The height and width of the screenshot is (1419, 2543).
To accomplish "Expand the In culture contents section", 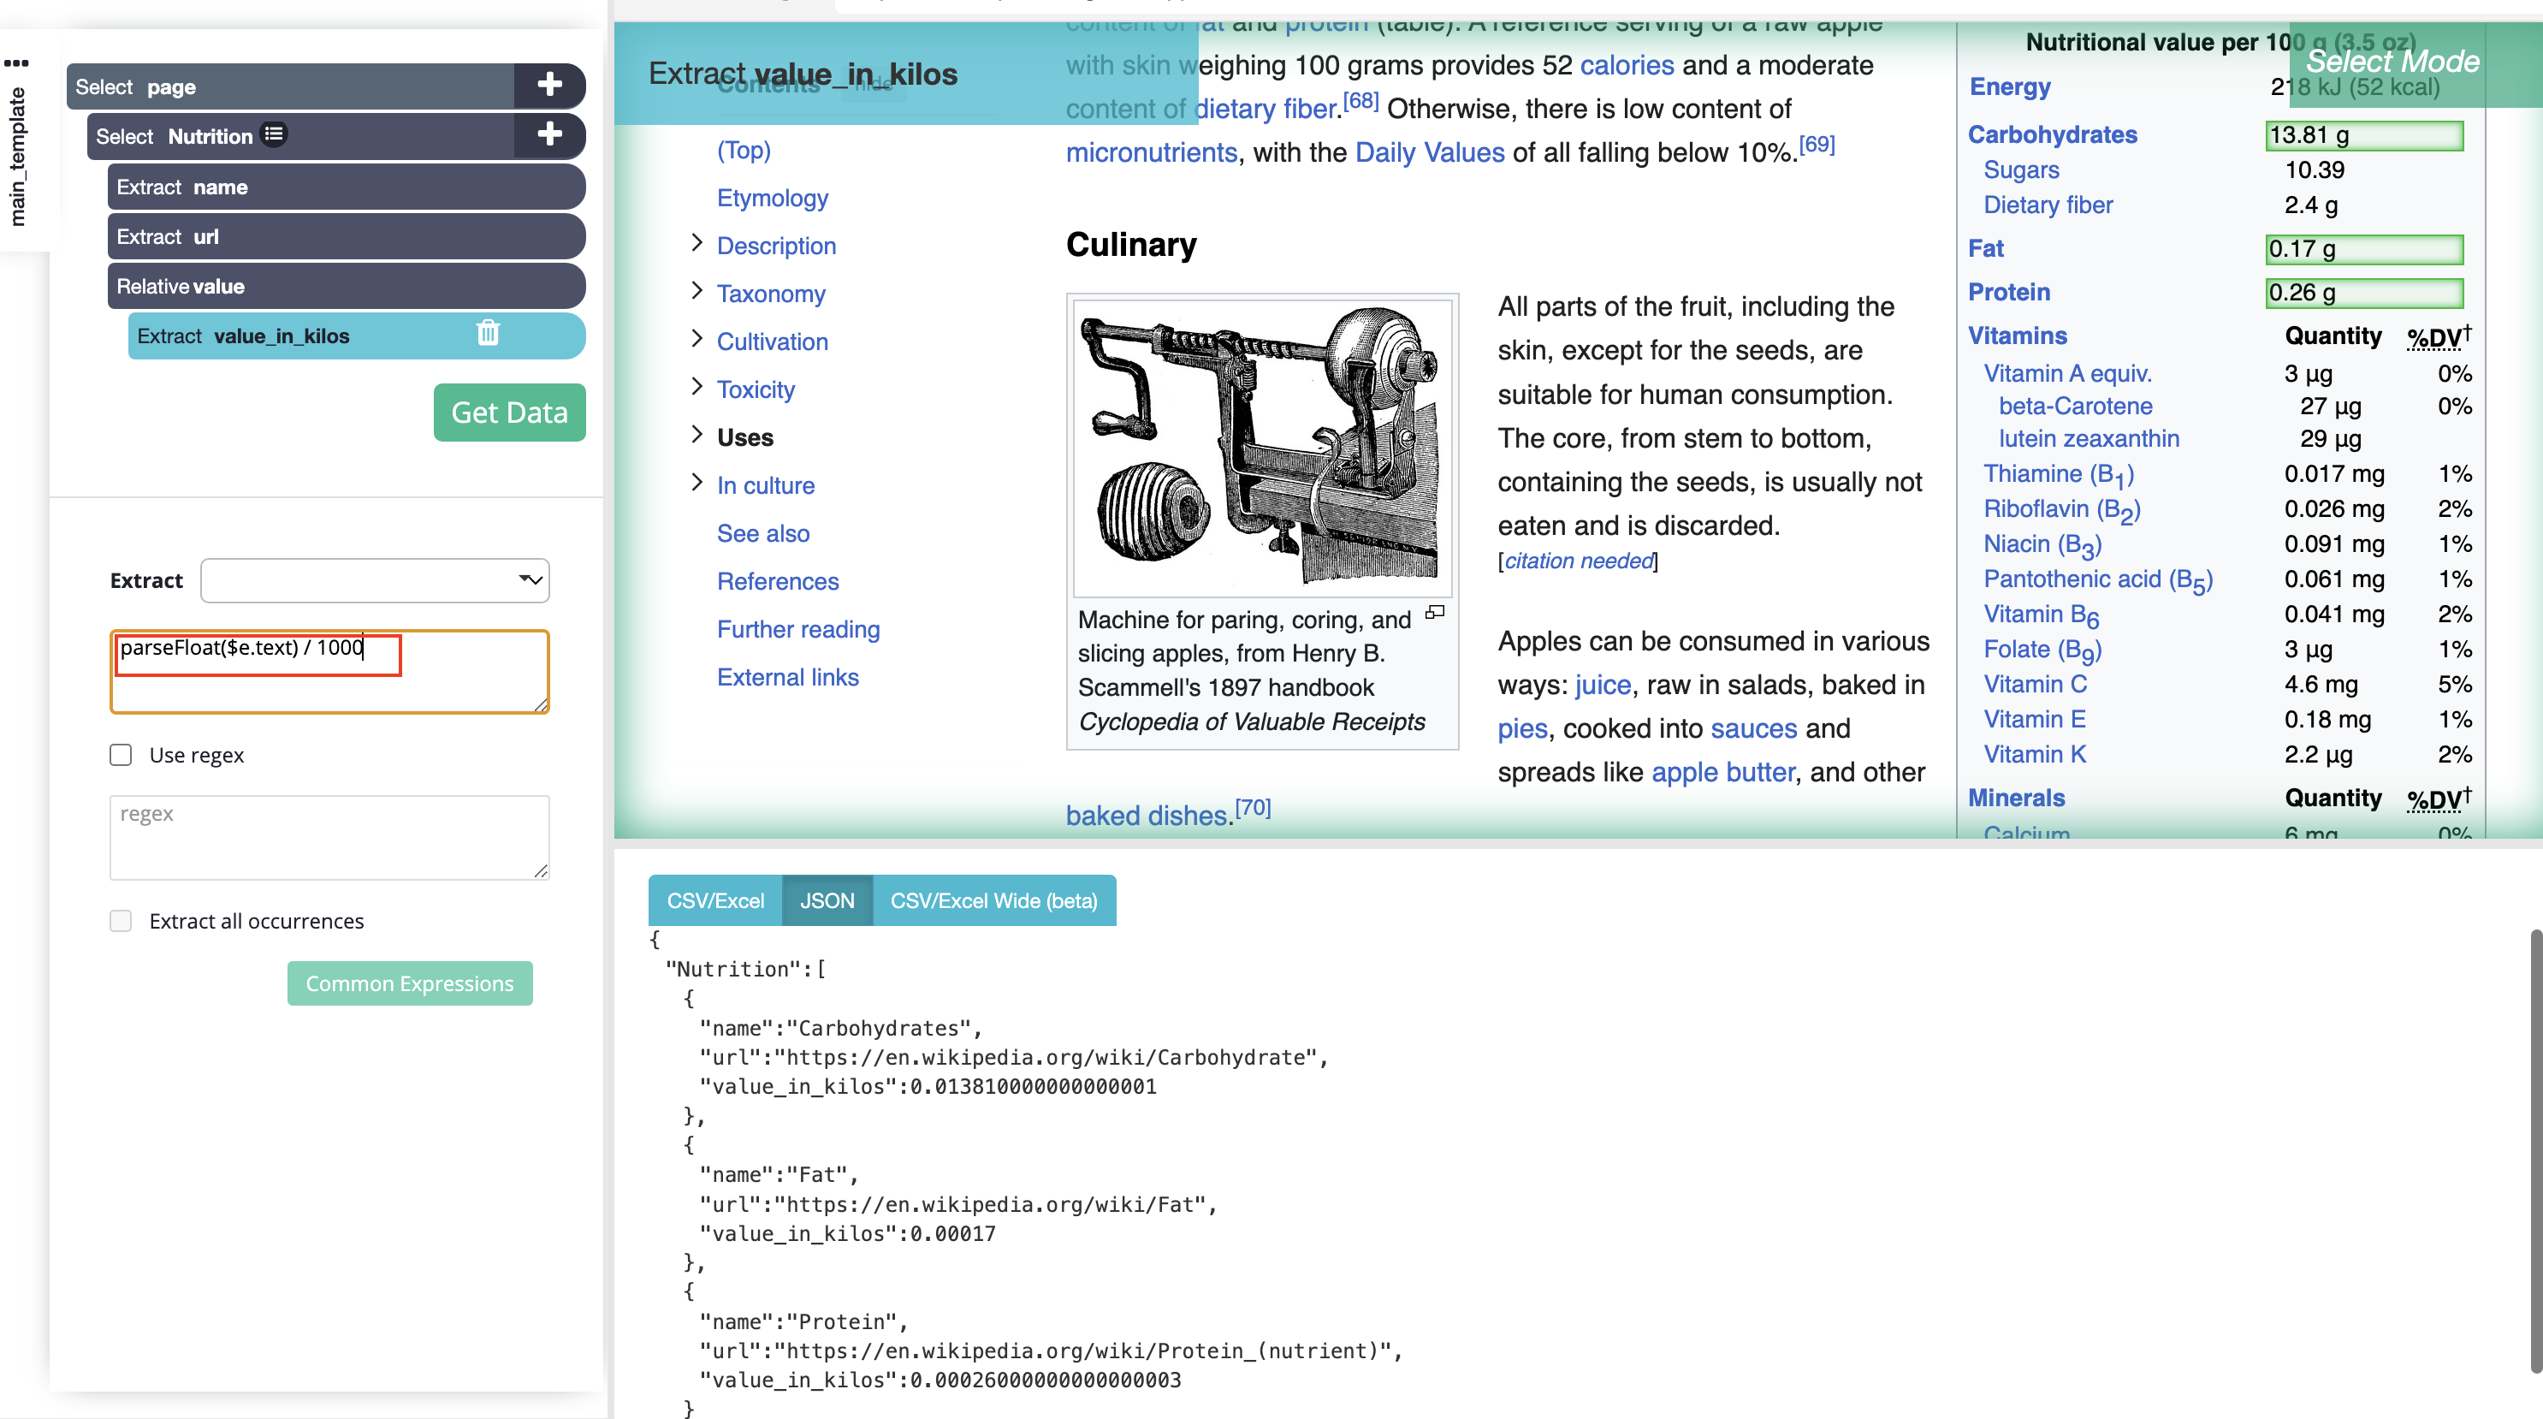I will (x=697, y=482).
